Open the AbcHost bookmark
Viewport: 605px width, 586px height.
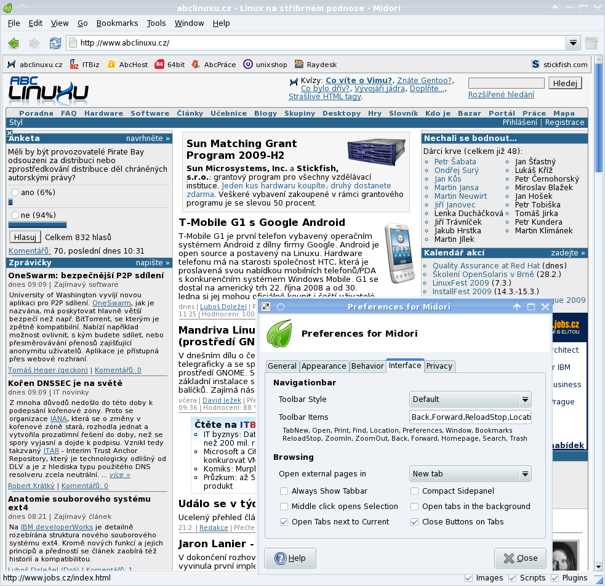pos(127,65)
